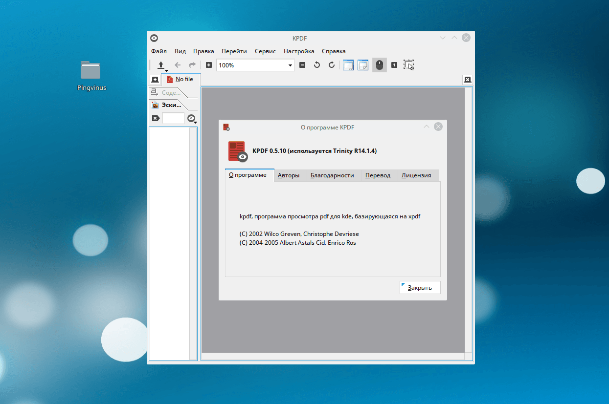Switch to the No file document tab
The width and height of the screenshot is (609, 404).
click(x=180, y=79)
